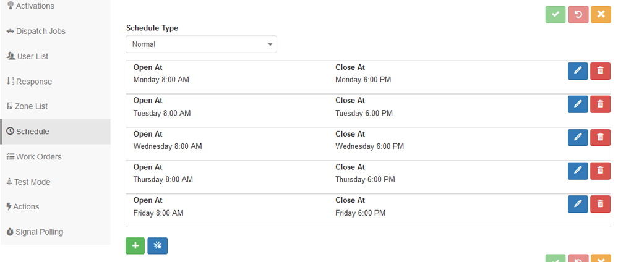The height and width of the screenshot is (262, 626).
Task: Add a new schedule entry
Action: 135,246
